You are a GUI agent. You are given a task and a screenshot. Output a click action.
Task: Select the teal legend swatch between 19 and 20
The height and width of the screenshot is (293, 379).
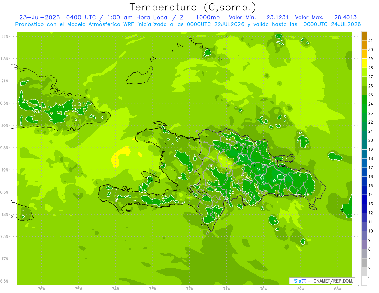(x=364, y=145)
